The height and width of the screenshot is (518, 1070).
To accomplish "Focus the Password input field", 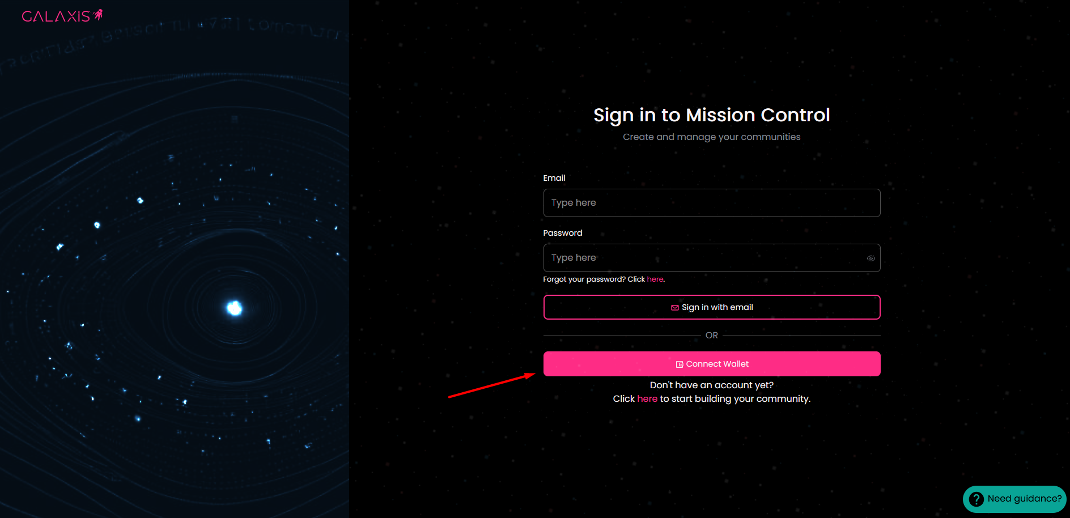I will pyautogui.click(x=703, y=258).
